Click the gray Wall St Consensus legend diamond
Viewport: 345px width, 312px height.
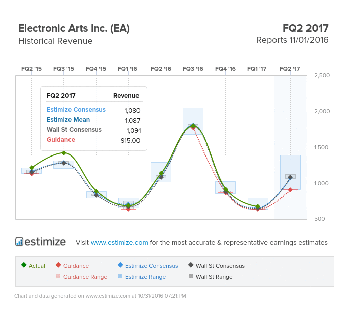(191, 265)
